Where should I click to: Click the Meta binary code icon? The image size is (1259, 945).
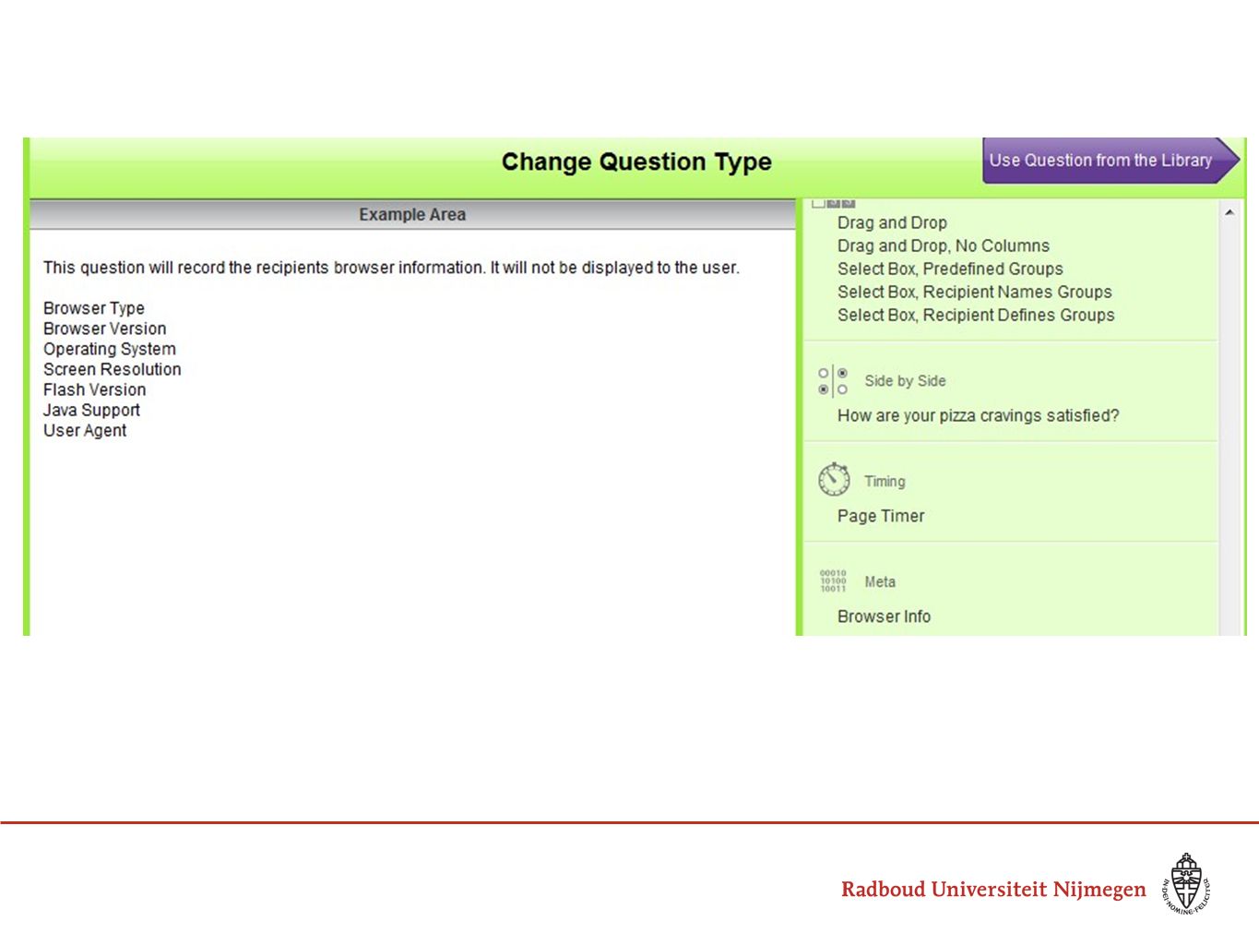point(833,581)
